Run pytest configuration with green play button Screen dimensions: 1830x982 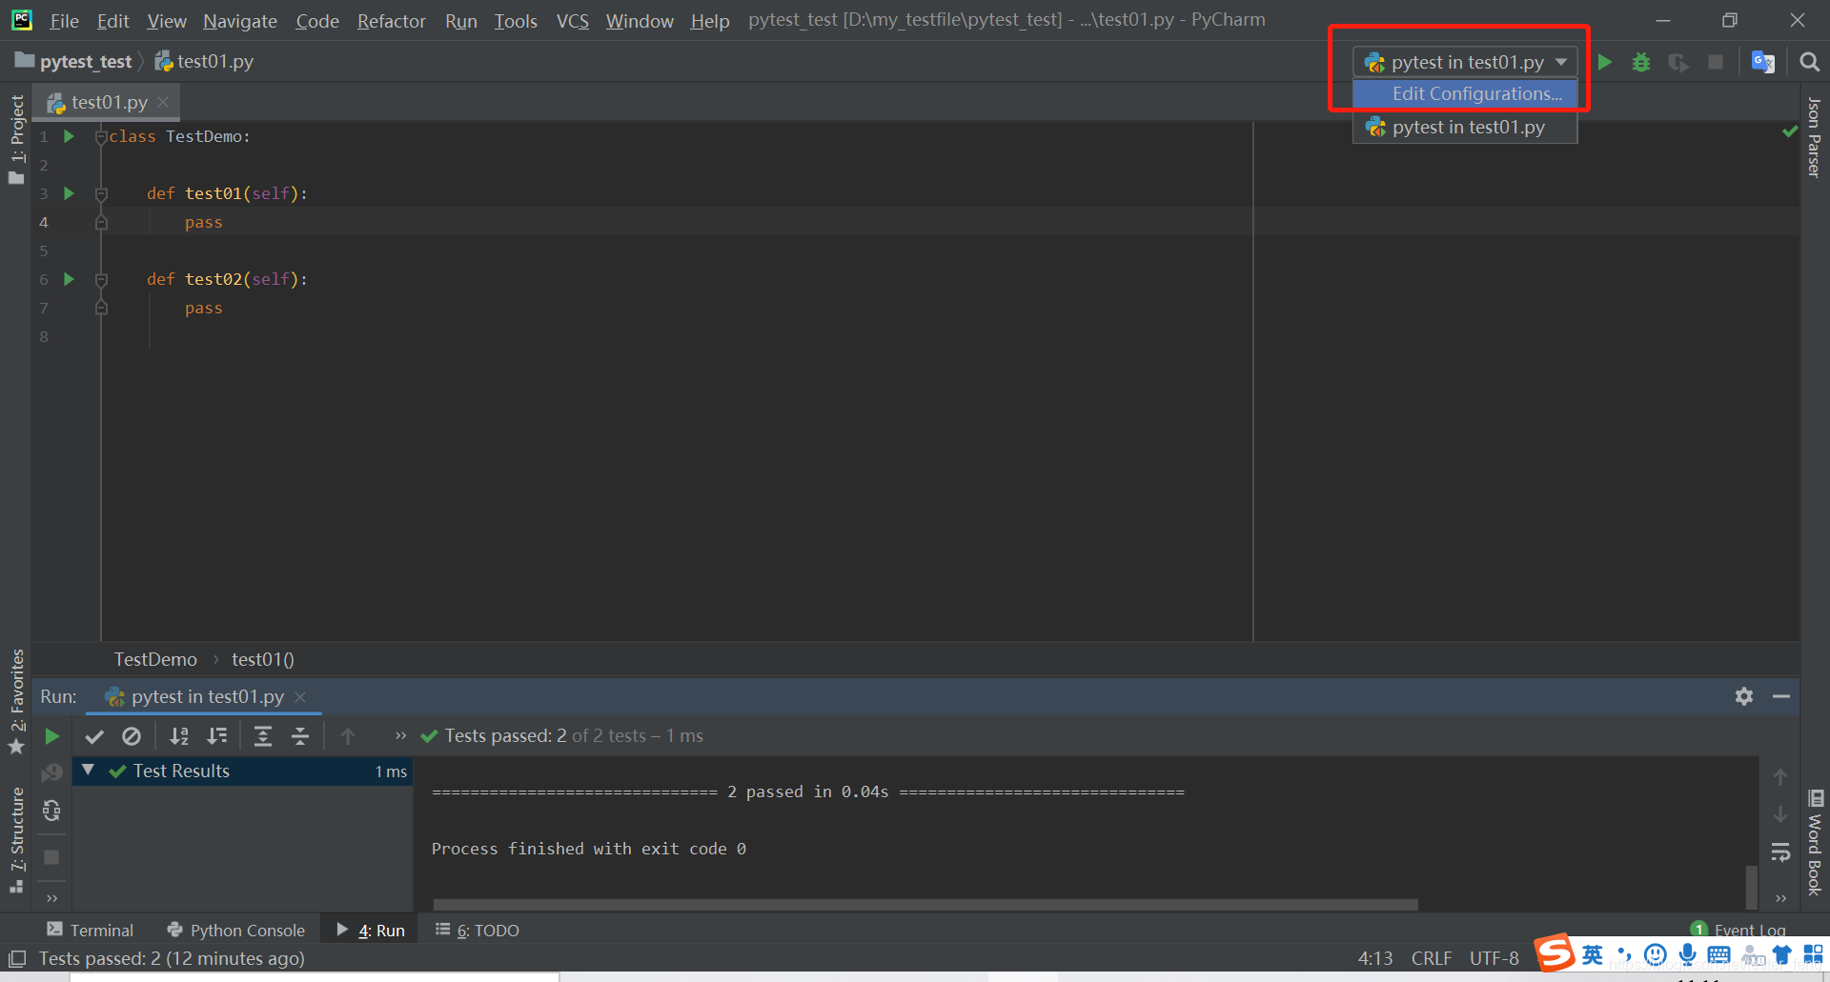click(1605, 62)
